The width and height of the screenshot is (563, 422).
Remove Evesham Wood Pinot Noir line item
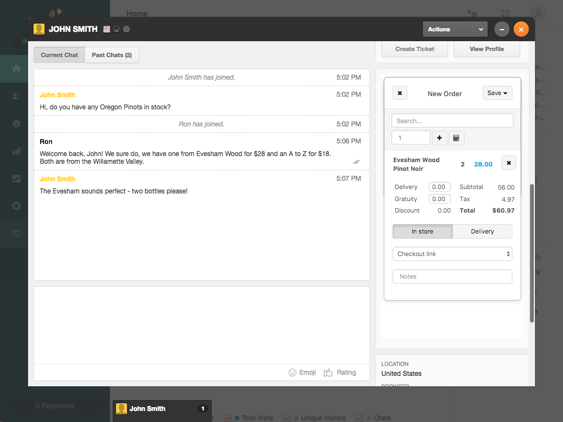[x=509, y=163]
